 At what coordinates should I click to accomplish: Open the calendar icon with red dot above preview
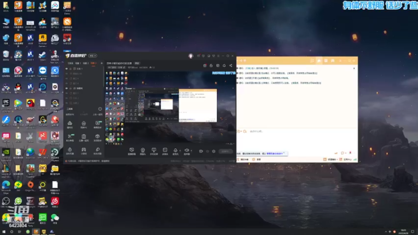click(x=205, y=66)
